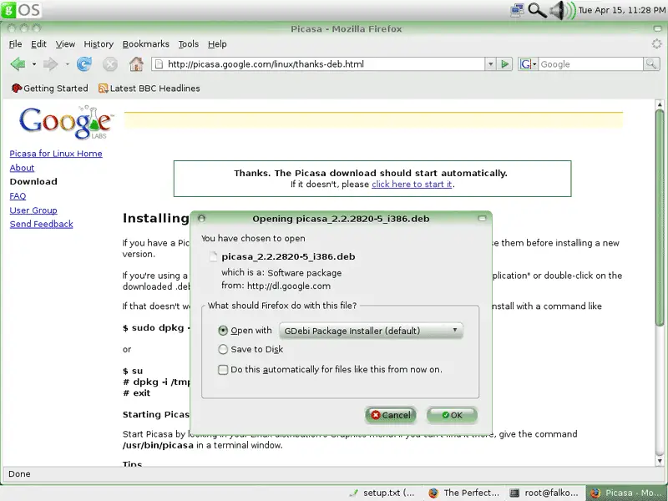668x501 pixels.
Task: Click the clock showing Tue Apr 15
Action: pyautogui.click(x=622, y=10)
